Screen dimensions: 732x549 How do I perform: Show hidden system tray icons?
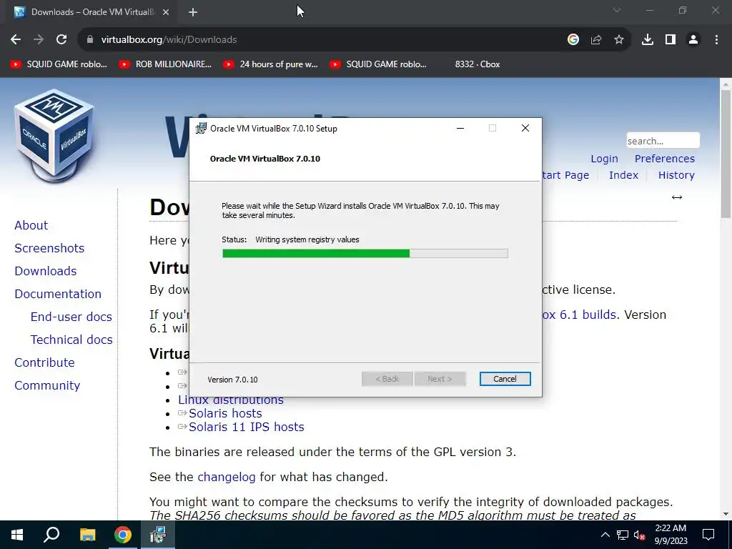tap(605, 535)
